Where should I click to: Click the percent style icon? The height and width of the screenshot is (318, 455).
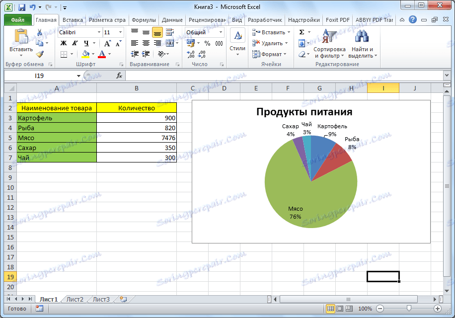click(207, 44)
